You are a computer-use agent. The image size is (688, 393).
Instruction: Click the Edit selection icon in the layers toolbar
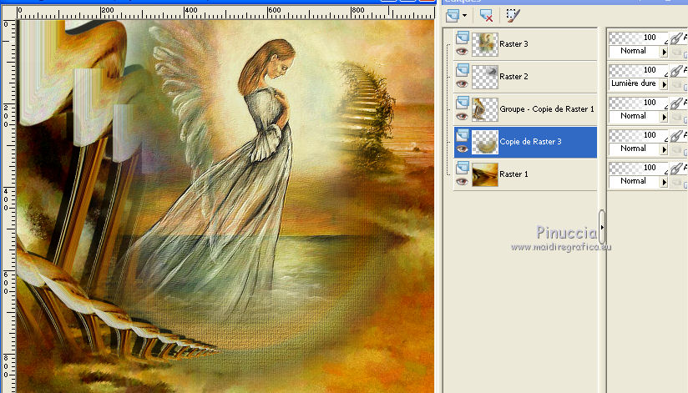(513, 15)
